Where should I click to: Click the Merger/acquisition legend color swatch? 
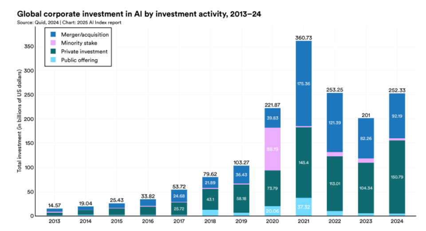point(53,34)
